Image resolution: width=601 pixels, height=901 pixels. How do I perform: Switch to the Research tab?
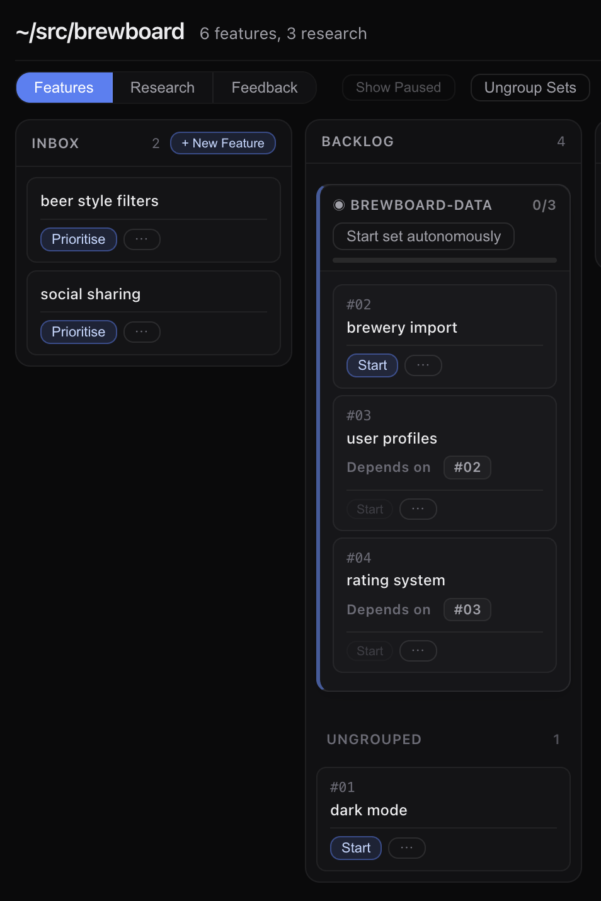pyautogui.click(x=163, y=88)
